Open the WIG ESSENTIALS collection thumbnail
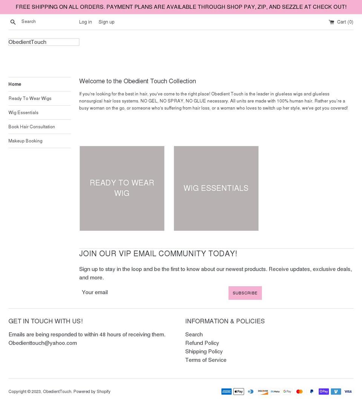 (x=216, y=188)
